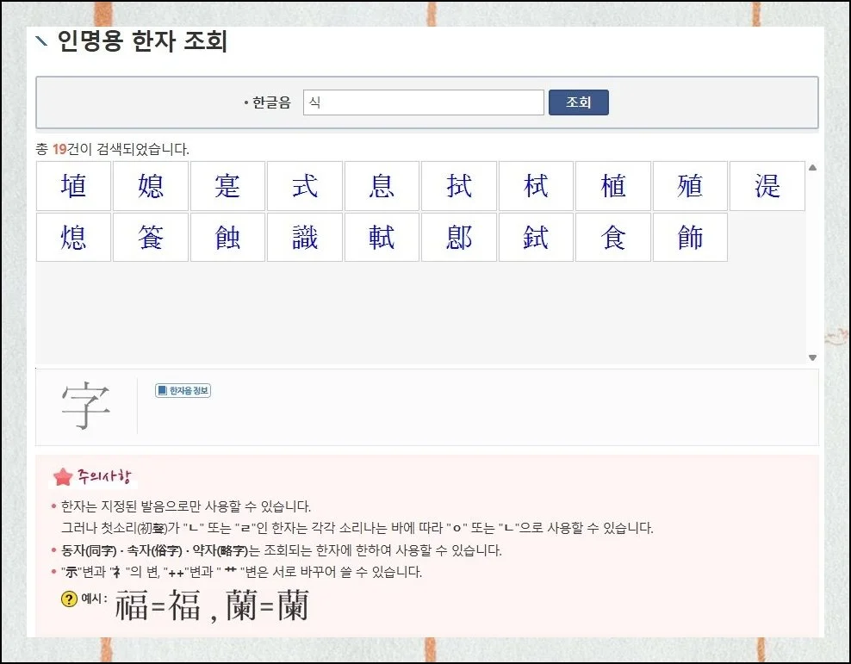The width and height of the screenshot is (851, 664).
Task: Select the hanja 飾 result
Action: (x=690, y=237)
